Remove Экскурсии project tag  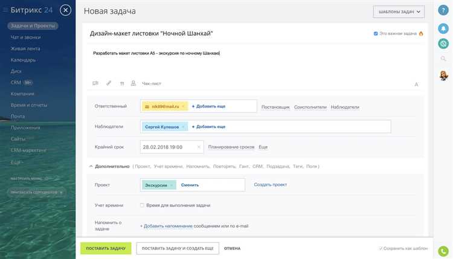(172, 185)
